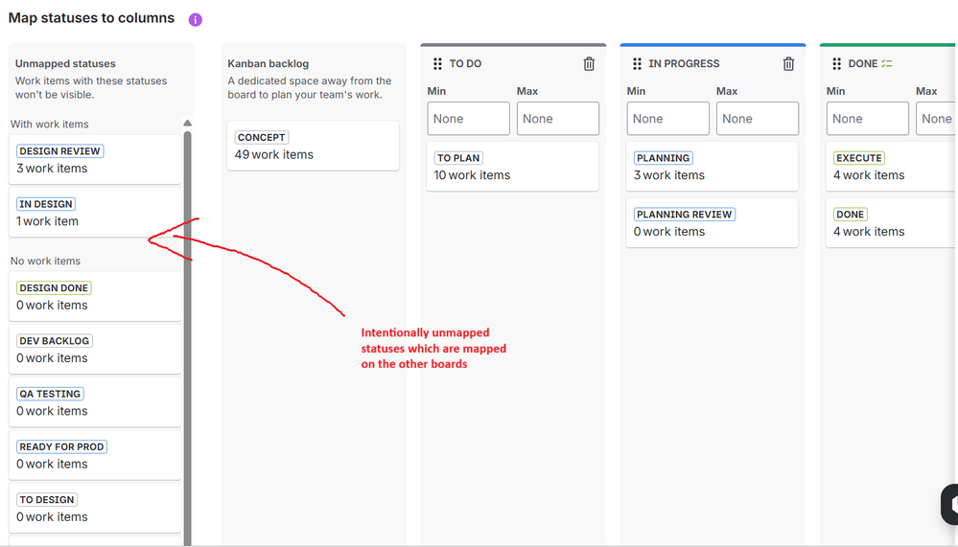Select the TO DESIGN status card
This screenshot has width=958, height=547.
pyautogui.click(x=95, y=508)
